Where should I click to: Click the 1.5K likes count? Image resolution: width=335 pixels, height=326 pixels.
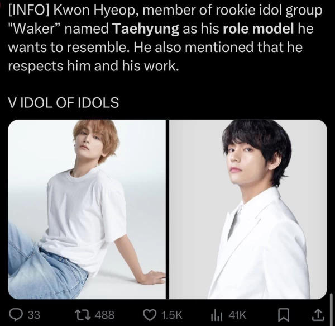pos(172,315)
